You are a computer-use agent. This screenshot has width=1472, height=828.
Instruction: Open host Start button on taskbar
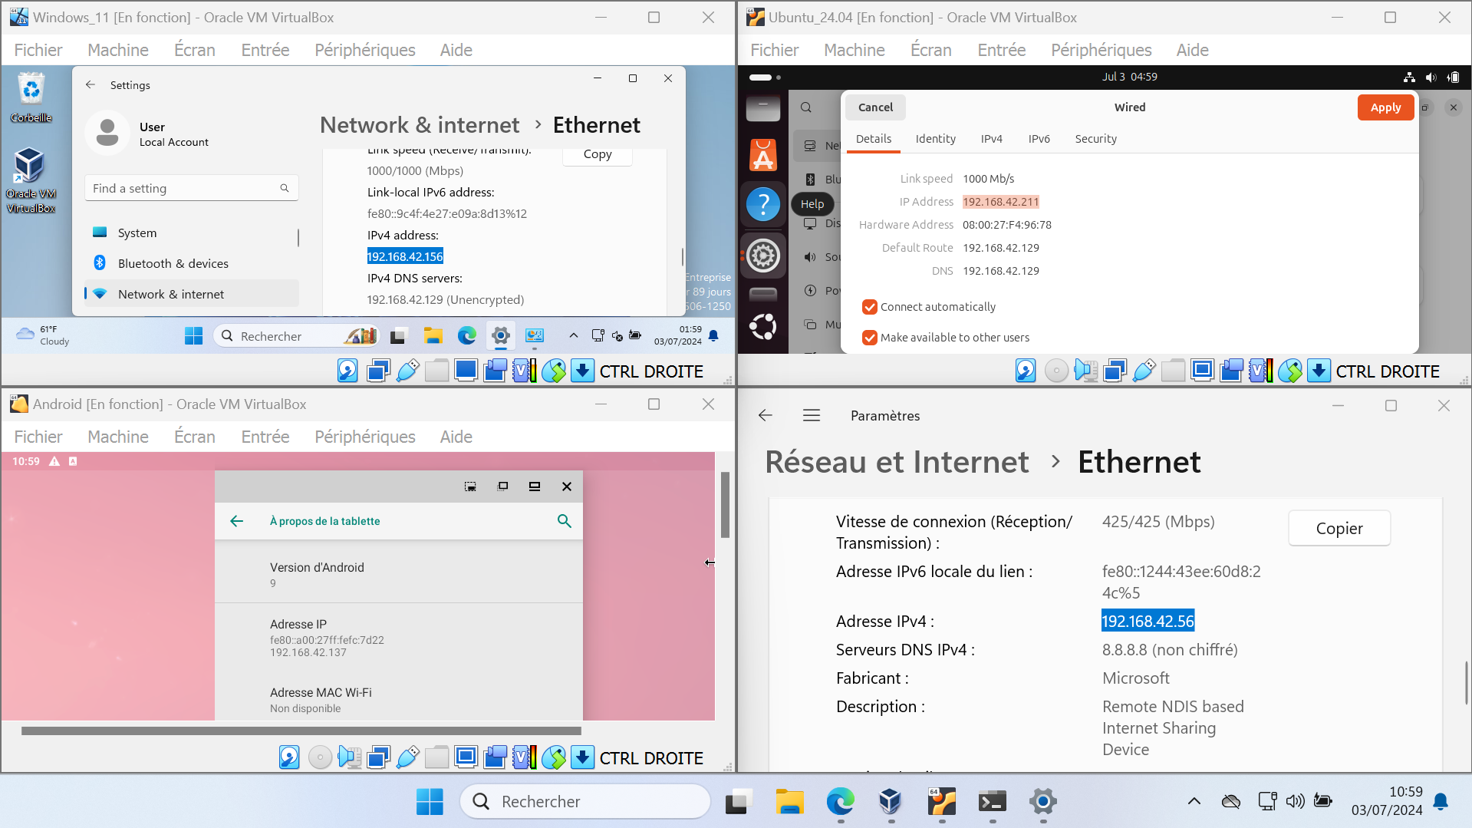(x=430, y=802)
